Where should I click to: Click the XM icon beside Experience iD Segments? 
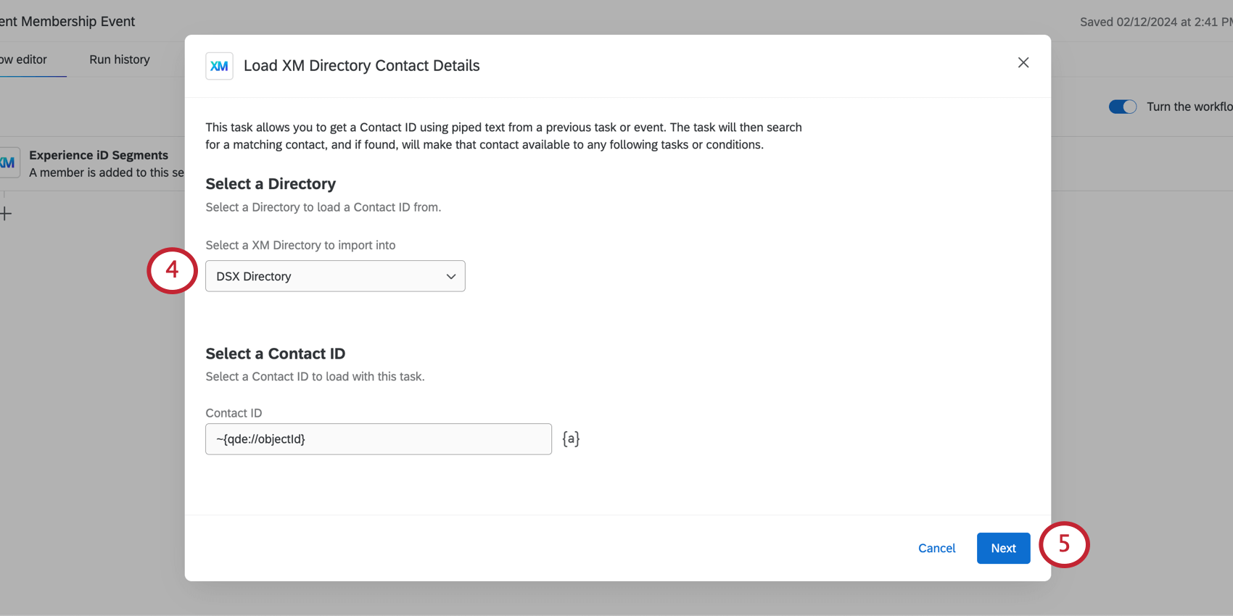tap(7, 163)
